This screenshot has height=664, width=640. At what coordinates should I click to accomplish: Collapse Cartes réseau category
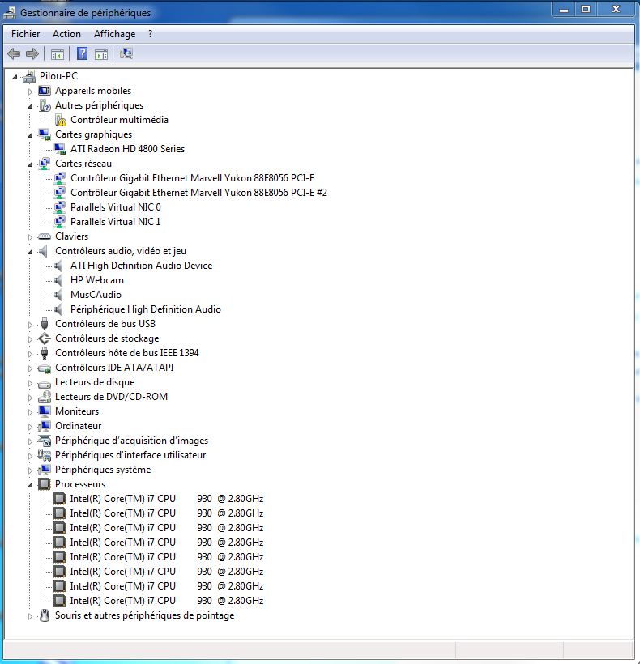tap(30, 164)
